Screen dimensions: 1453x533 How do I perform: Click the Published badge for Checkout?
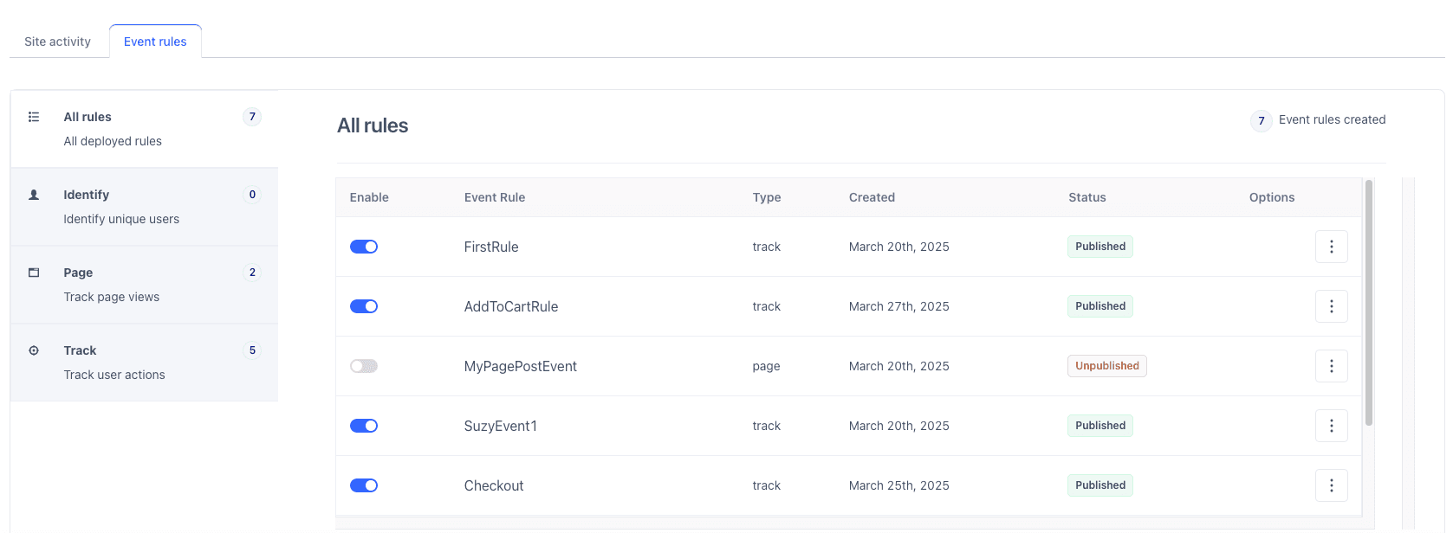[x=1100, y=485]
